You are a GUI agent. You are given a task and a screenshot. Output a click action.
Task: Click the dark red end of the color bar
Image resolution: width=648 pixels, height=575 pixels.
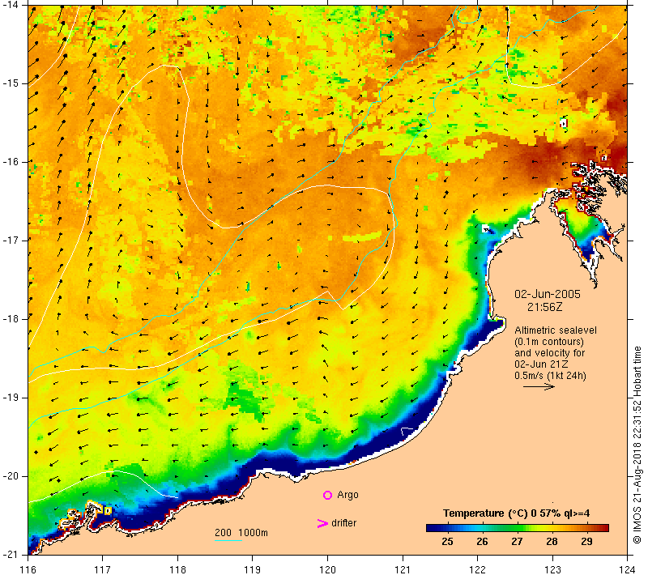(605, 527)
